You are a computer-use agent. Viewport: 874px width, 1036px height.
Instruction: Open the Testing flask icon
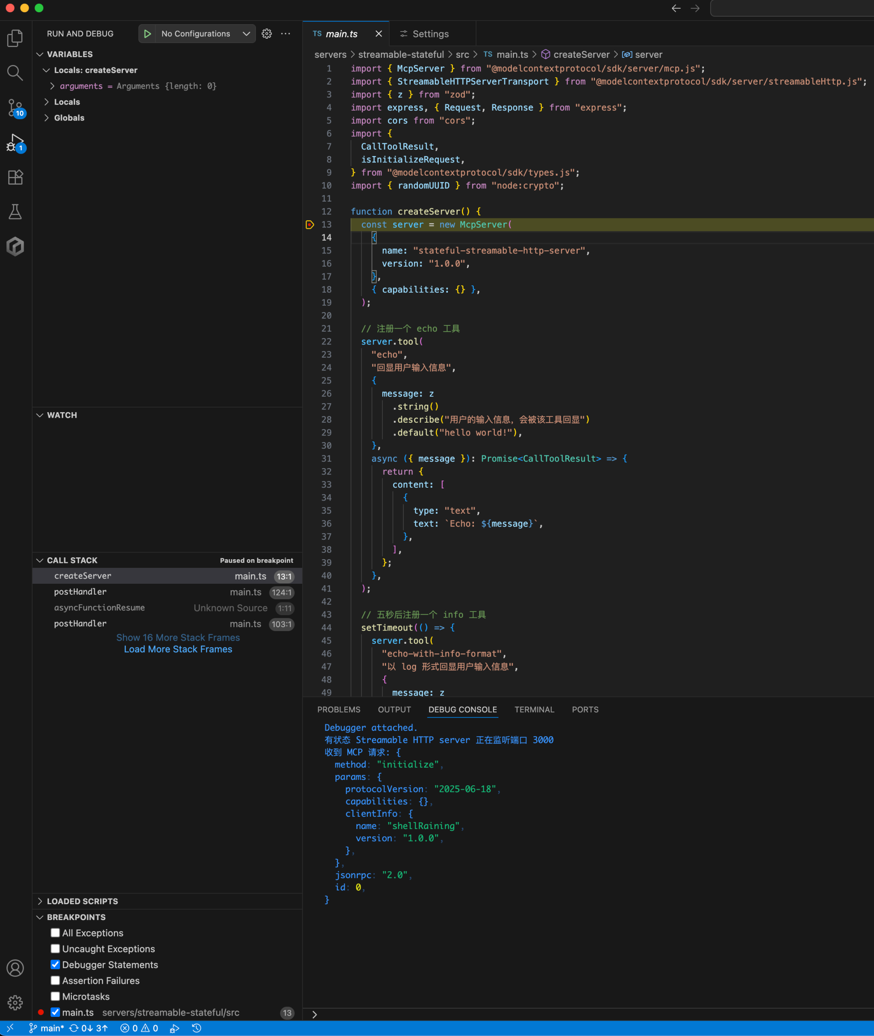tap(15, 212)
